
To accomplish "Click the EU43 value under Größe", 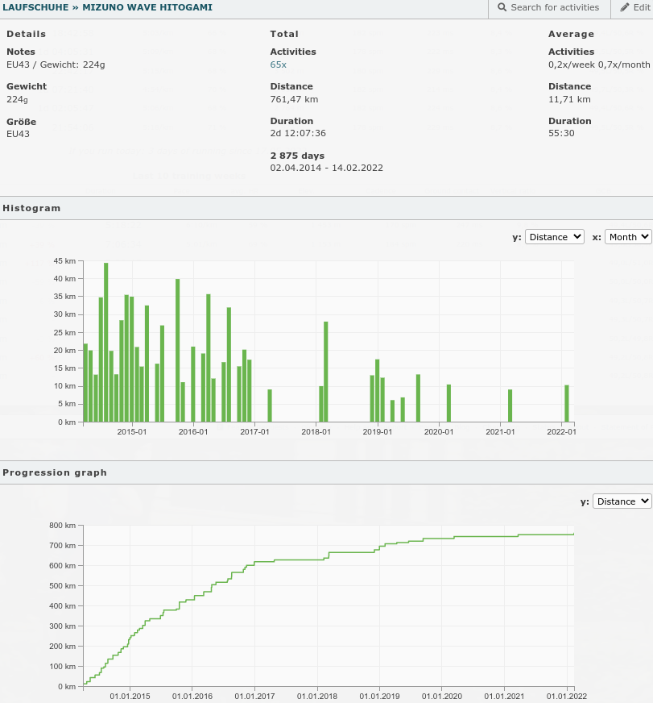I will click(x=18, y=134).
